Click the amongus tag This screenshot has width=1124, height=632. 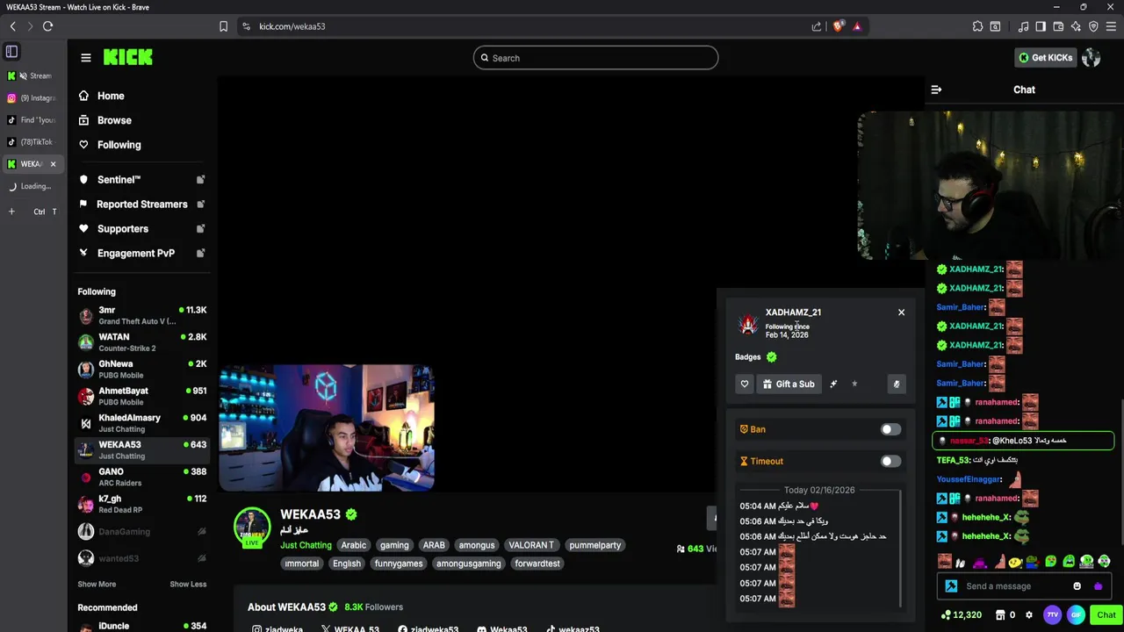click(x=477, y=545)
